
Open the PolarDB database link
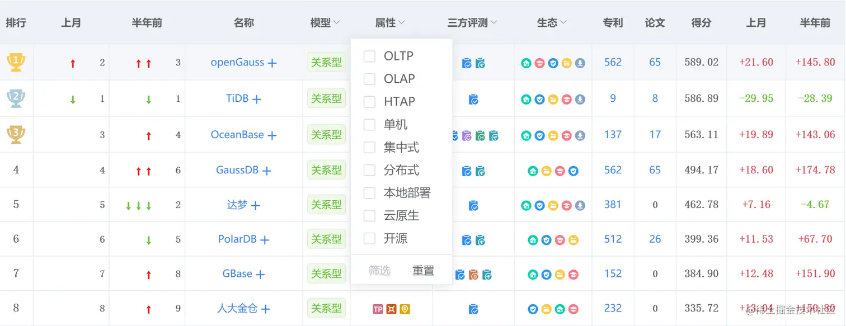click(237, 239)
